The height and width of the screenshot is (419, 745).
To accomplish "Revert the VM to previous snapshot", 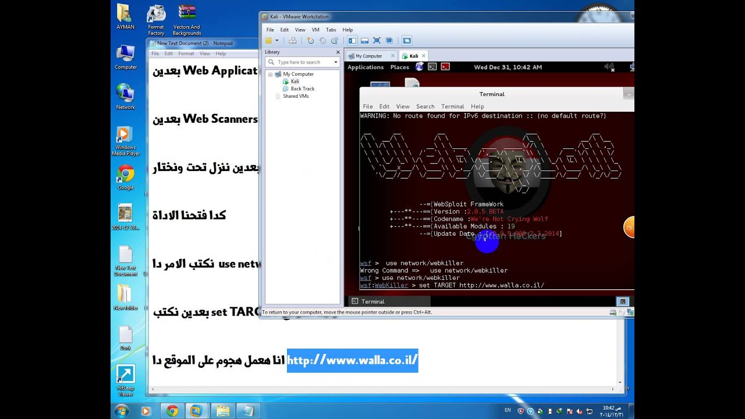I will [x=322, y=41].
